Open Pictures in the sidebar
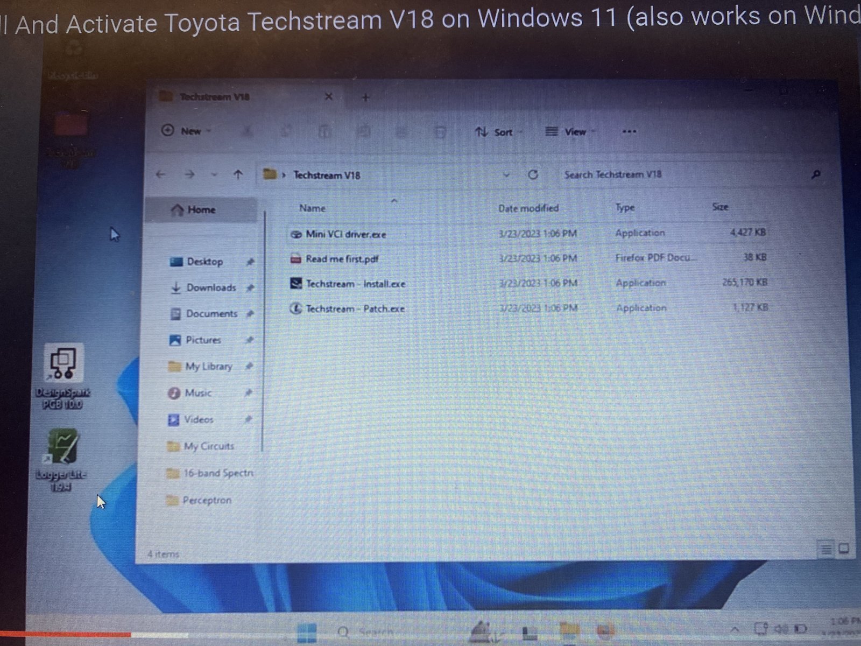This screenshot has width=861, height=646. click(x=203, y=340)
